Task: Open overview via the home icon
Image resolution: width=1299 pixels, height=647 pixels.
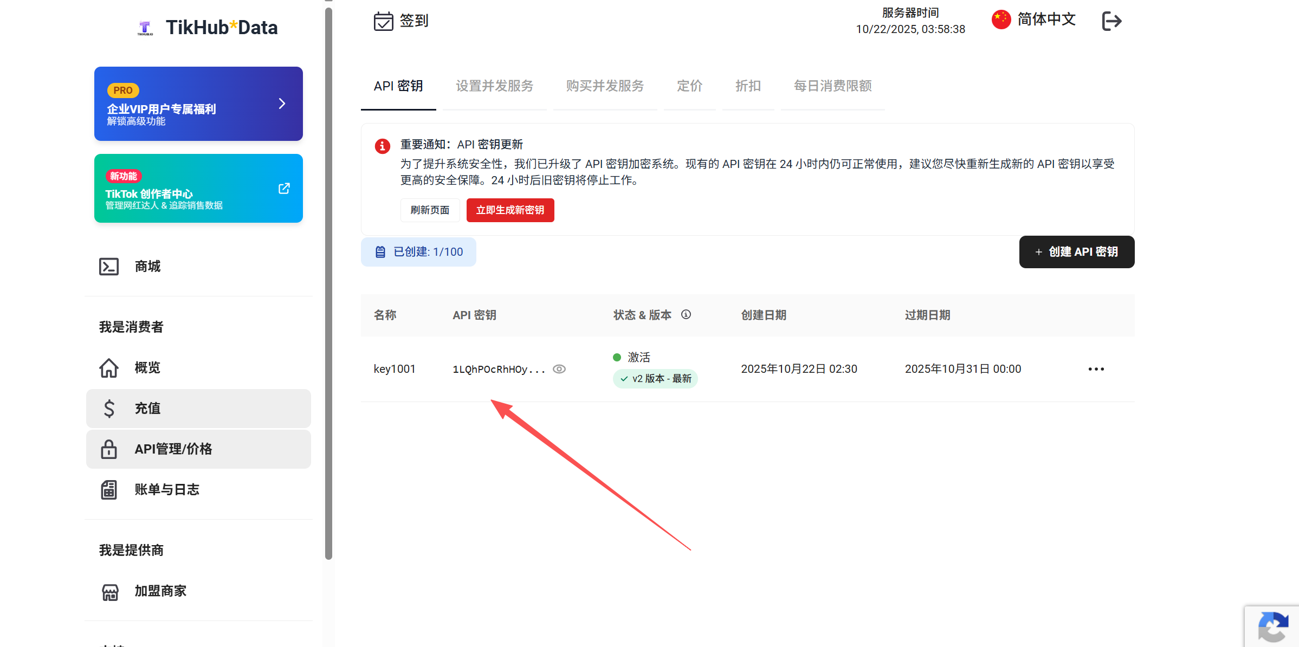Action: point(109,368)
